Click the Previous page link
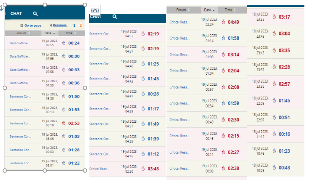 pos(59,25)
